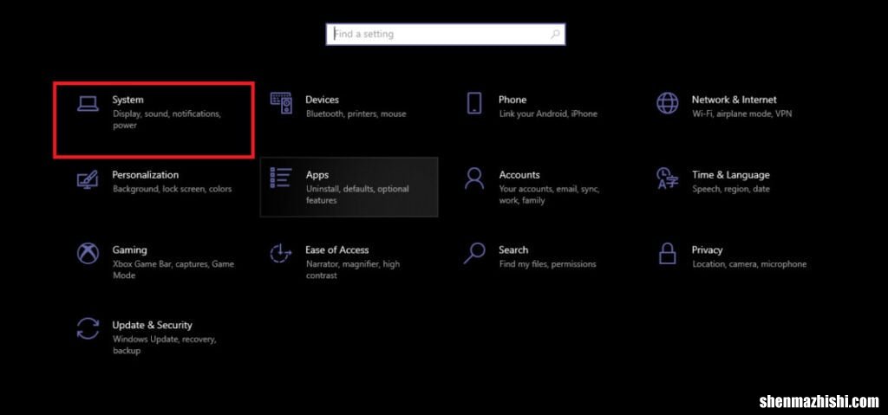Open the Phone settings title
The image size is (888, 415).
point(513,100)
